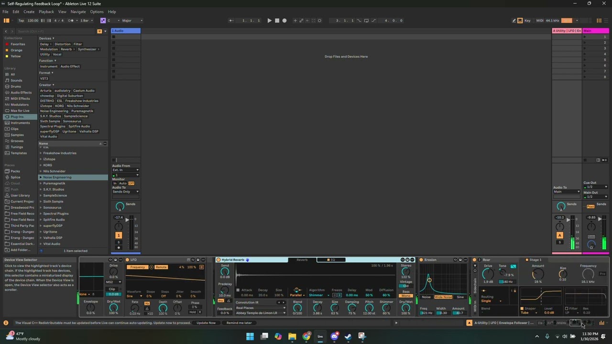This screenshot has height=344, width=612.
Task: Click Update Now in the status bar
Action: [206, 322]
